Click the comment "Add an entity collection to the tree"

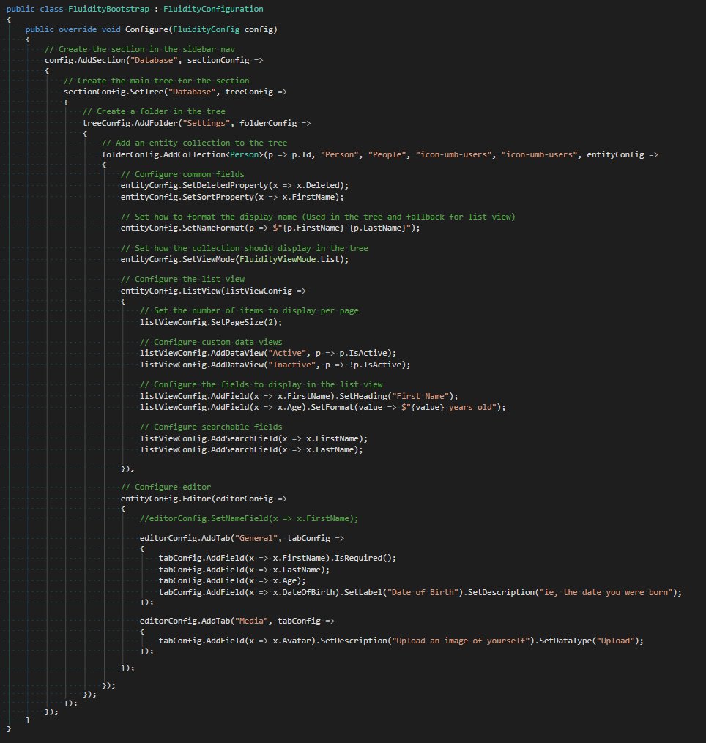coord(194,143)
